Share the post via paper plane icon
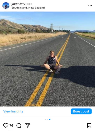Screen dimensions: 95x131 [28, 125]
